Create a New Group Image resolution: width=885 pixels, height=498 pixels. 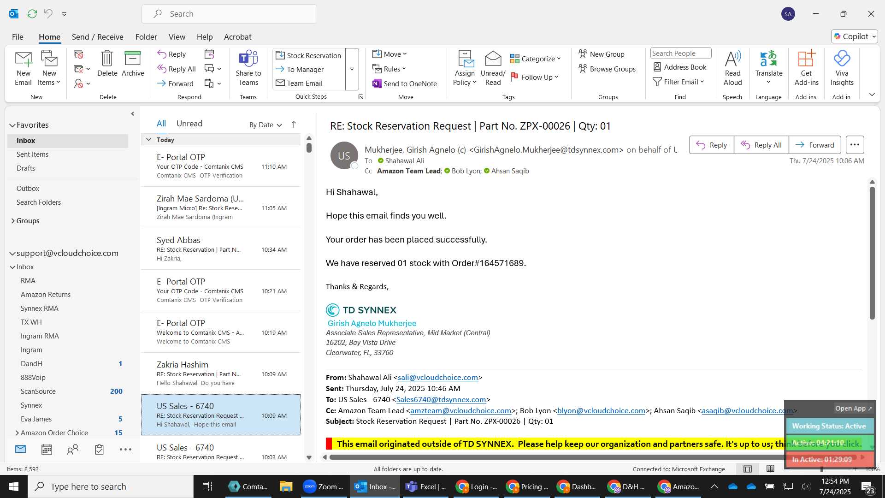click(x=602, y=54)
